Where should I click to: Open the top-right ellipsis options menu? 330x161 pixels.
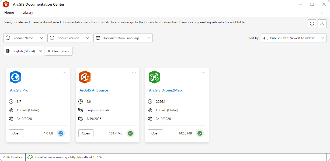pyautogui.click(x=321, y=13)
